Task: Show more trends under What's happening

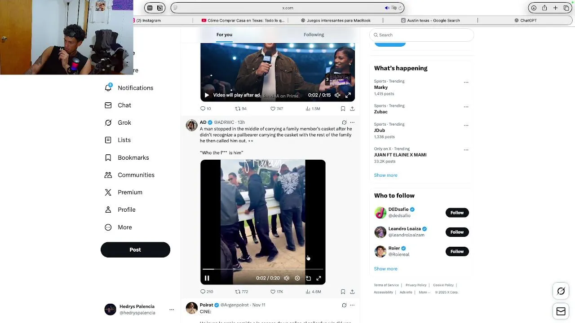Action: (385, 175)
